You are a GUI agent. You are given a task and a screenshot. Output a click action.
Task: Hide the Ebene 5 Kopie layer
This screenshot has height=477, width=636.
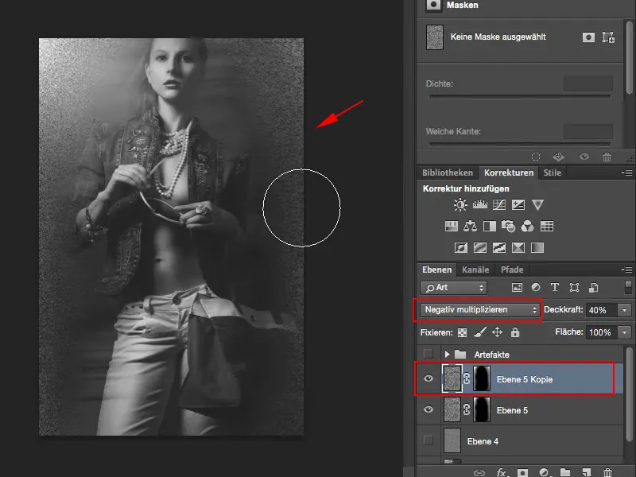pyautogui.click(x=429, y=379)
